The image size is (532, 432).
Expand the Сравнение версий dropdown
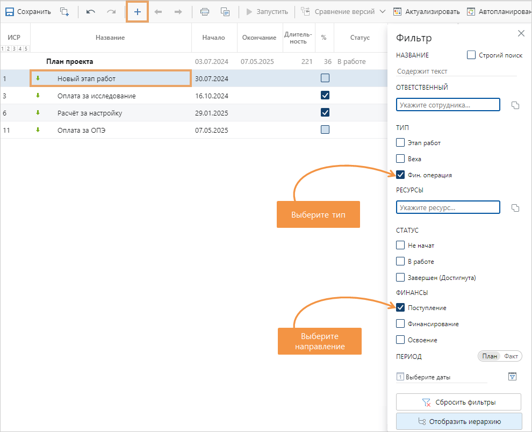pos(383,12)
